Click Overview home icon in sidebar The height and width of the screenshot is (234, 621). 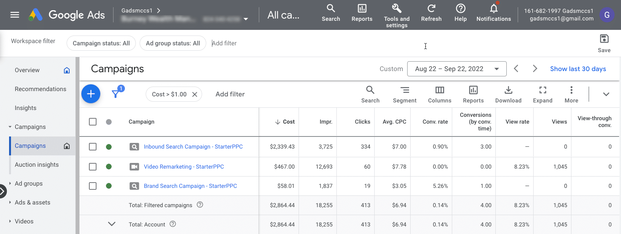[67, 70]
